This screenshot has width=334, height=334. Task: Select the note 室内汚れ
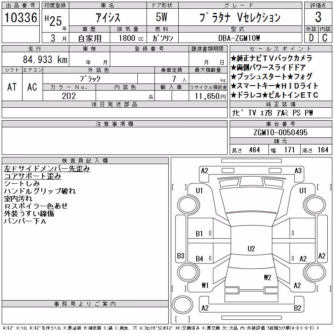point(18,199)
